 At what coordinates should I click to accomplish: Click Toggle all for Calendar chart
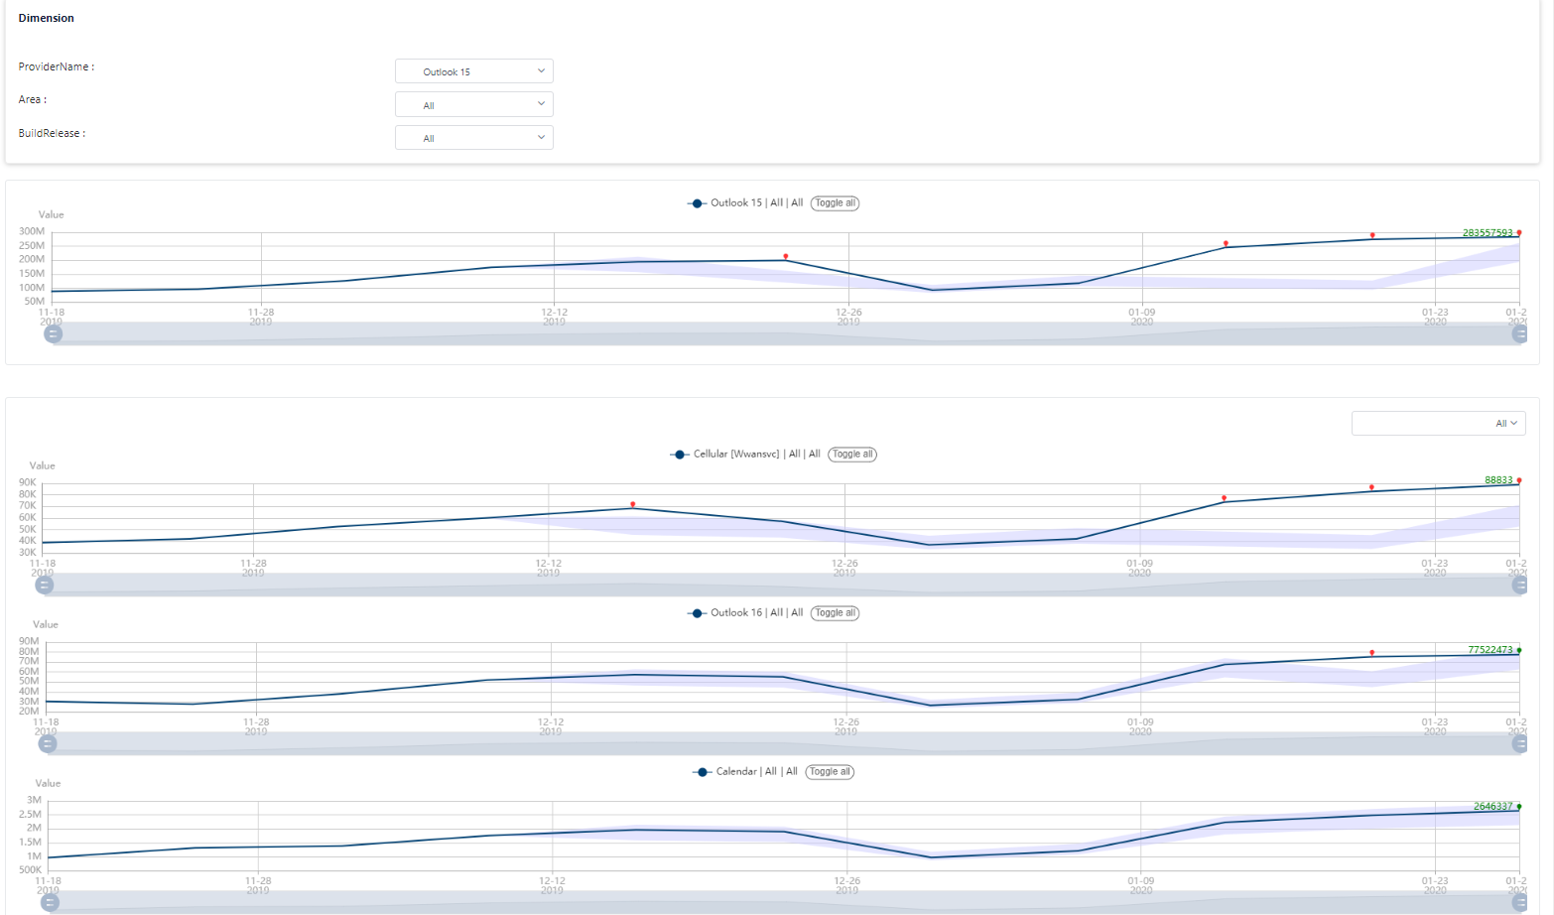[x=830, y=772]
